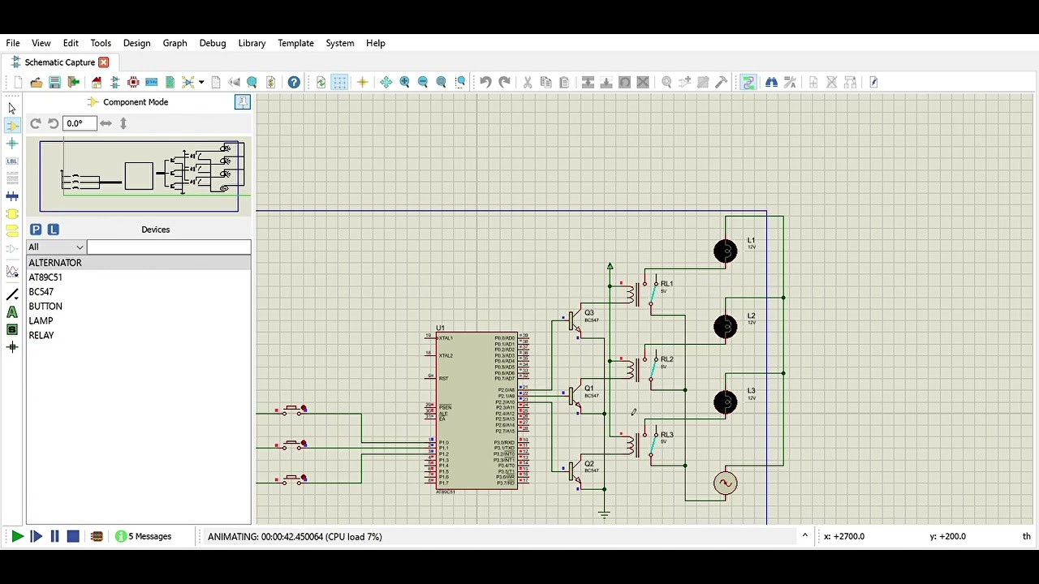Viewport: 1039px width, 584px height.
Task: Select BC547 in the Devices list
Action: tap(139, 292)
